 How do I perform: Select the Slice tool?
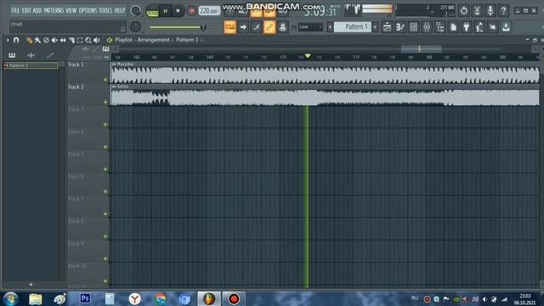(71, 40)
